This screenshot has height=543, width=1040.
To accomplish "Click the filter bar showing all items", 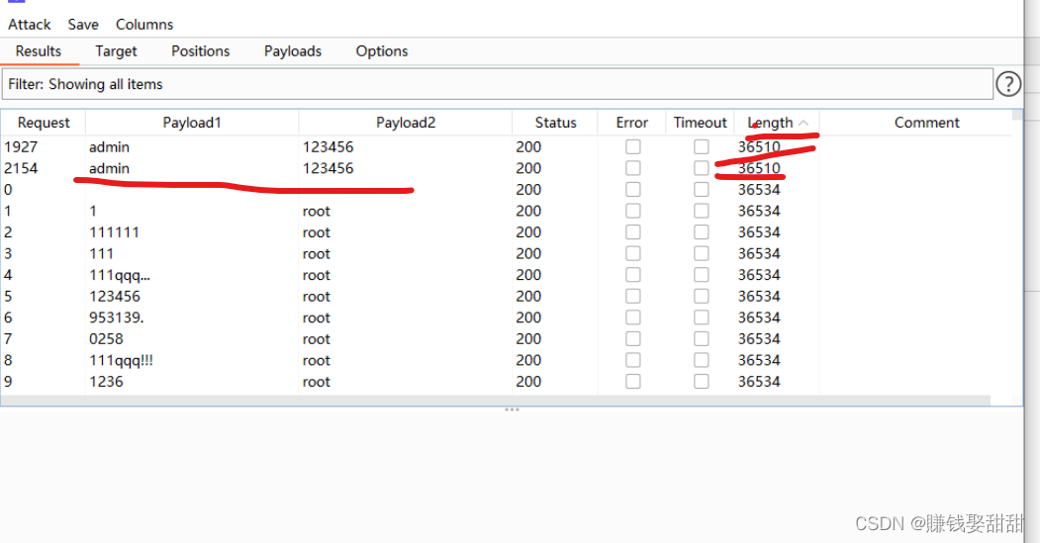I will click(x=497, y=84).
